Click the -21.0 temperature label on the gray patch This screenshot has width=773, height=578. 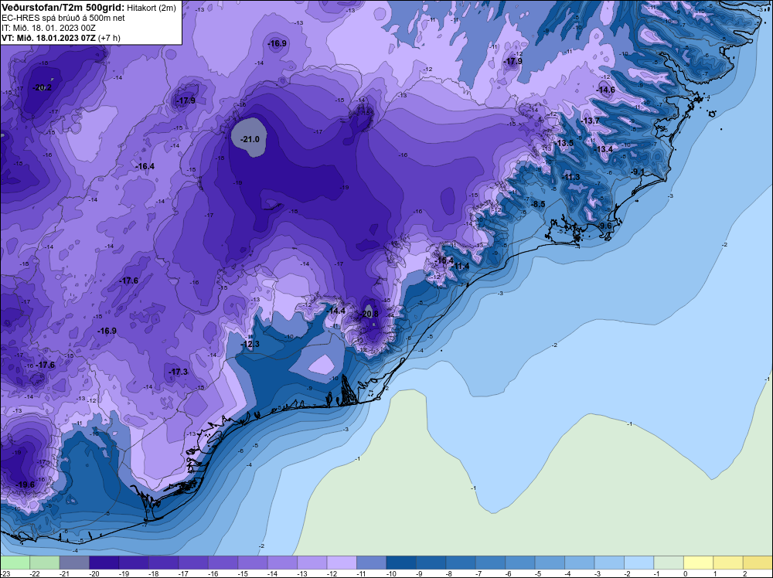tap(250, 139)
